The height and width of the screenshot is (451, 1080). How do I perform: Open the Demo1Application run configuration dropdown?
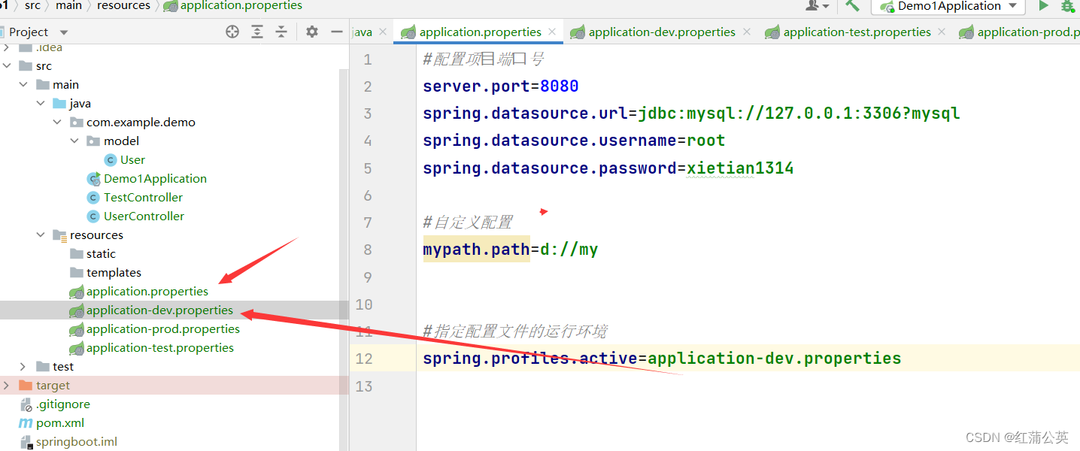948,6
